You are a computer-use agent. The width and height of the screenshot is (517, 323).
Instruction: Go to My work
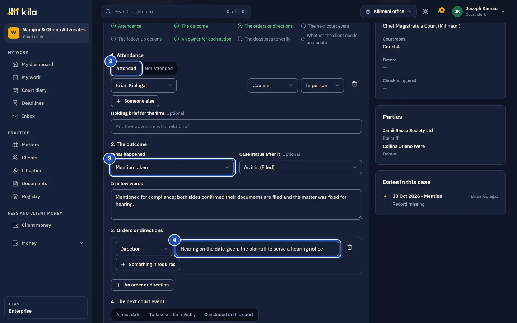(46, 77)
